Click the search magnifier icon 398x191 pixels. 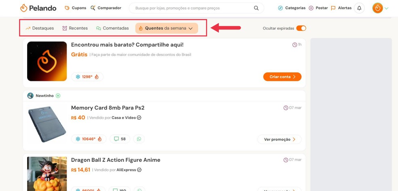[256, 8]
